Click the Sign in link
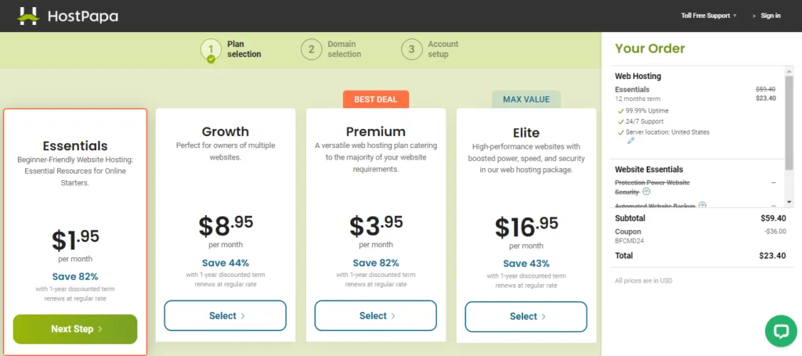The image size is (802, 356). (x=771, y=16)
